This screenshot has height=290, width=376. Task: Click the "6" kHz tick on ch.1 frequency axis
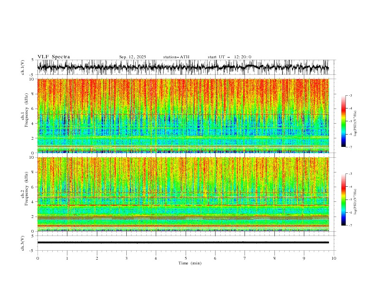[33, 109]
